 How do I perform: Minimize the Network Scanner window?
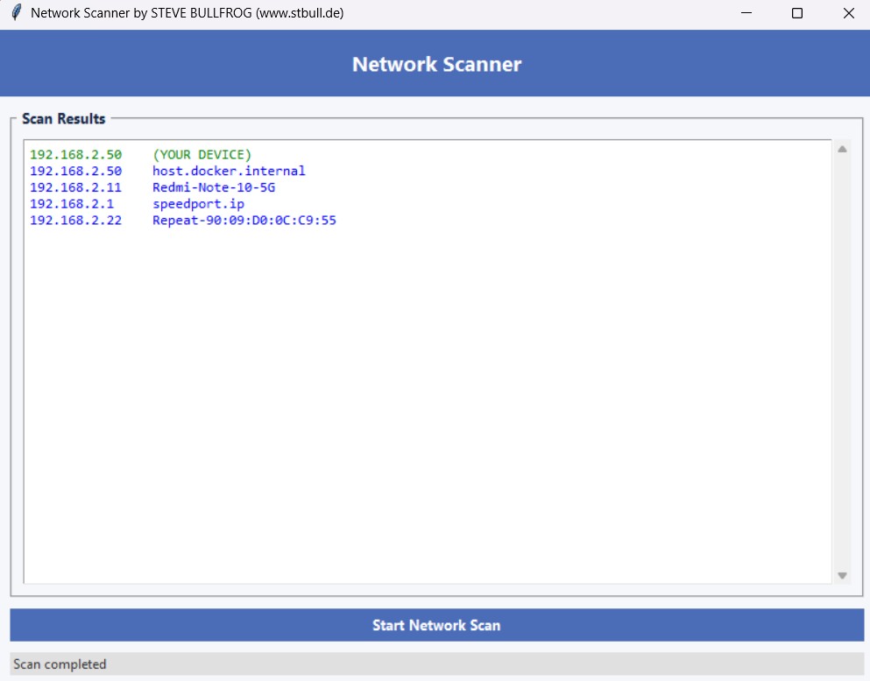(746, 12)
